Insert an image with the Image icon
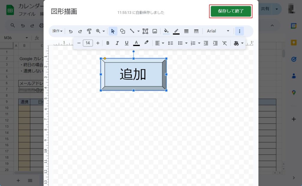 (x=155, y=31)
